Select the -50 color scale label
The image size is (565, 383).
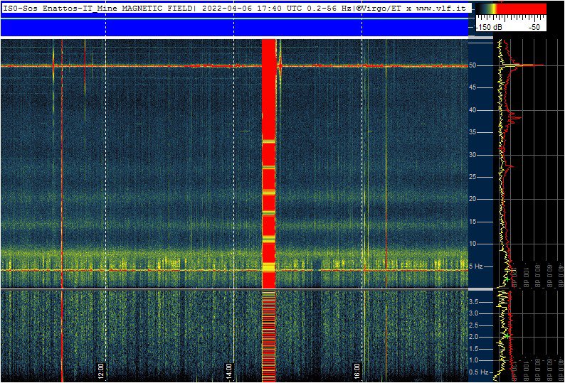tap(534, 26)
